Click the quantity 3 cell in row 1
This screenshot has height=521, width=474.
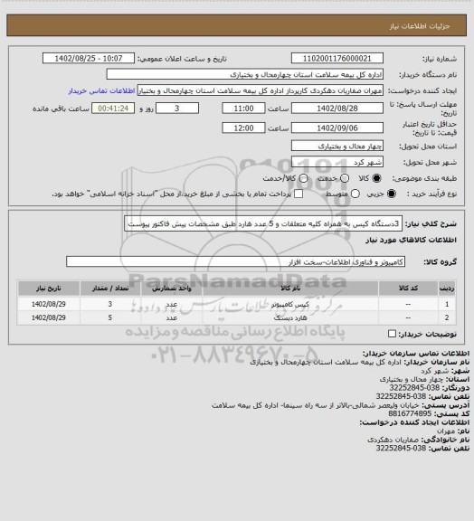tap(110, 304)
